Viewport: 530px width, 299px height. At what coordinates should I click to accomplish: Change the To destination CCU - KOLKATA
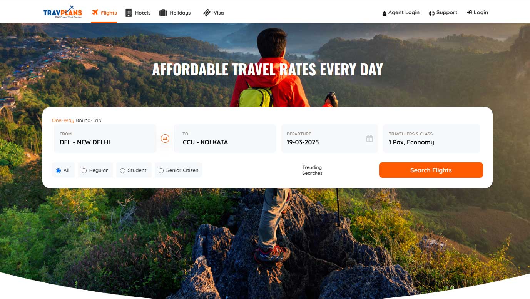[225, 139]
